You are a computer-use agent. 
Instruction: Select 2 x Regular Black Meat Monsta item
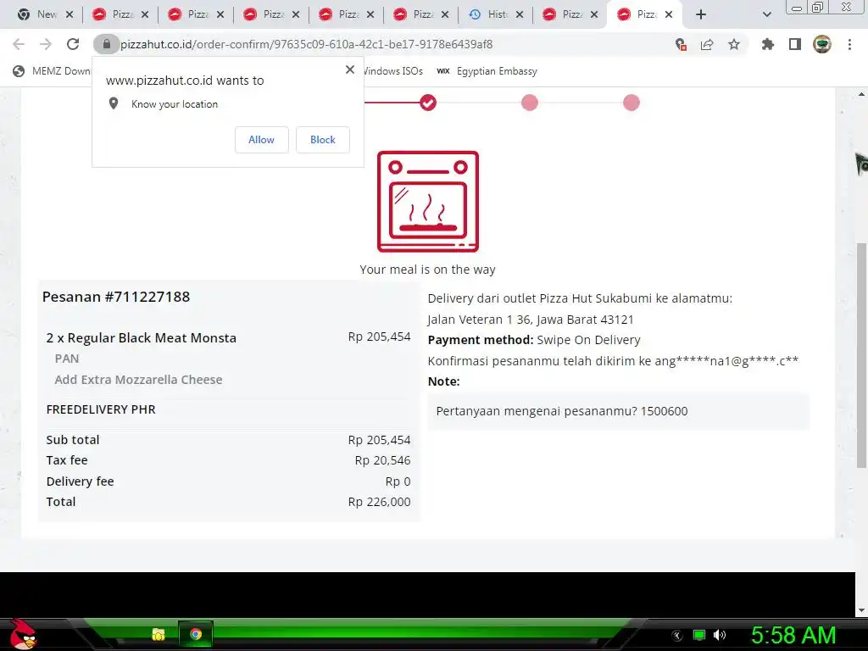[142, 337]
